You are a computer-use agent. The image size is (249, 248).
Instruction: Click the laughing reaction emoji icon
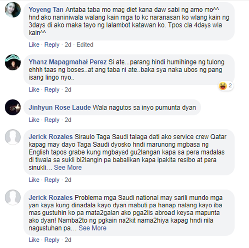(223, 86)
